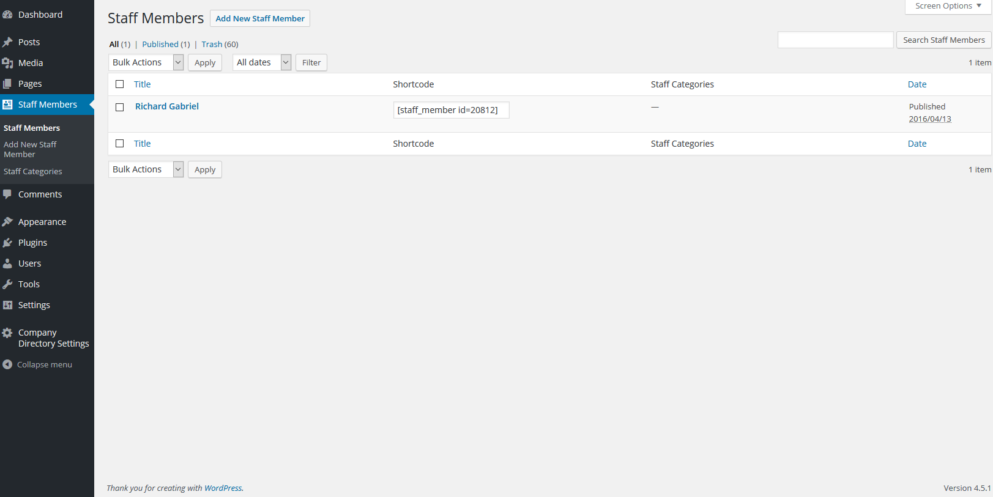This screenshot has width=993, height=497.
Task: Click Add New Staff Member button
Action: 260,18
